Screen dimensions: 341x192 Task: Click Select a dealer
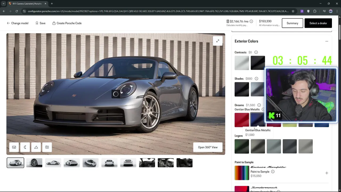(x=318, y=23)
